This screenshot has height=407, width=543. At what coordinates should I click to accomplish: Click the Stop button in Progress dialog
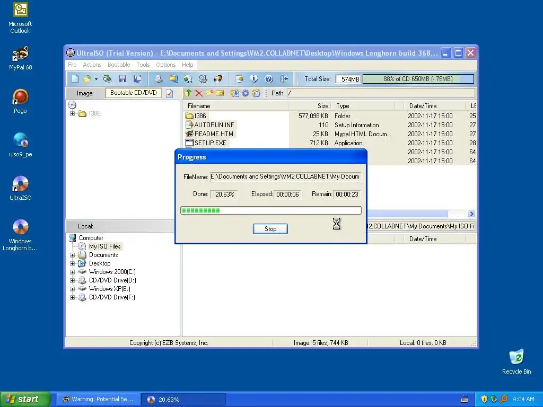coord(270,229)
